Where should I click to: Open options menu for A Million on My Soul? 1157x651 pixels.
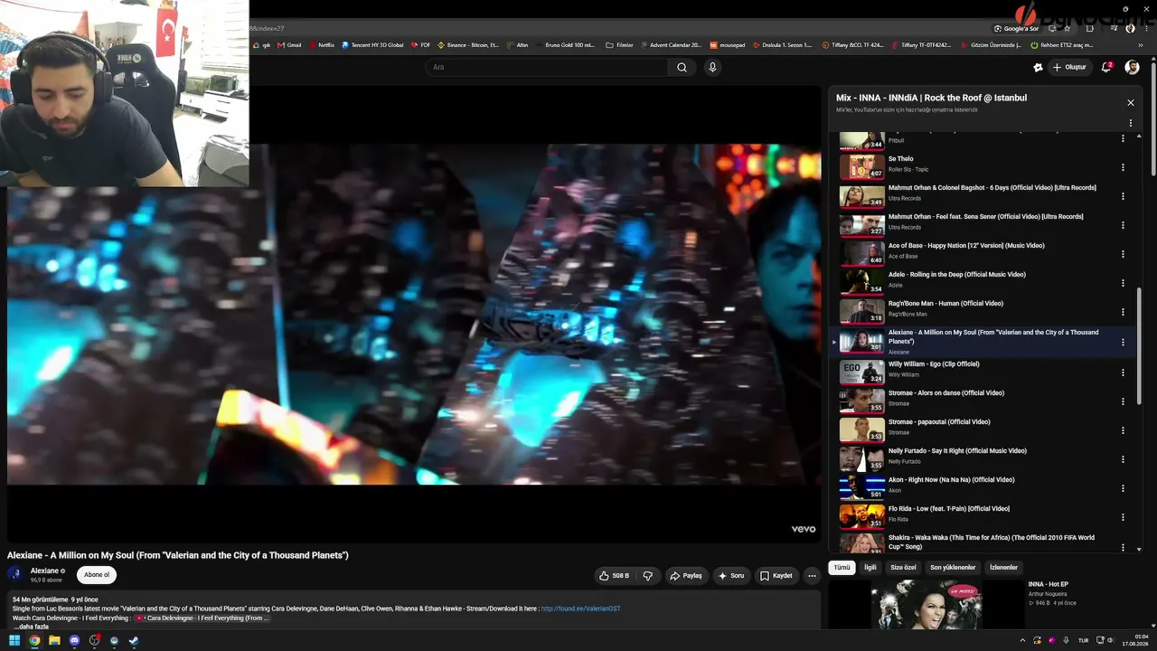(x=1123, y=343)
